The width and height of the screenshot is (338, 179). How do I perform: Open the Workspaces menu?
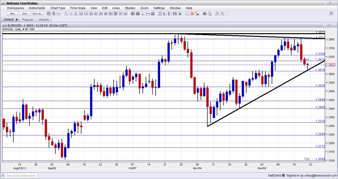click(15, 8)
